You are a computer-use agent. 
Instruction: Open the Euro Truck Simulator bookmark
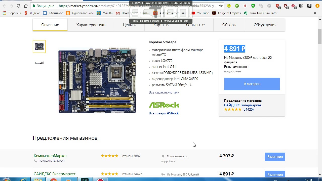coord(261,13)
